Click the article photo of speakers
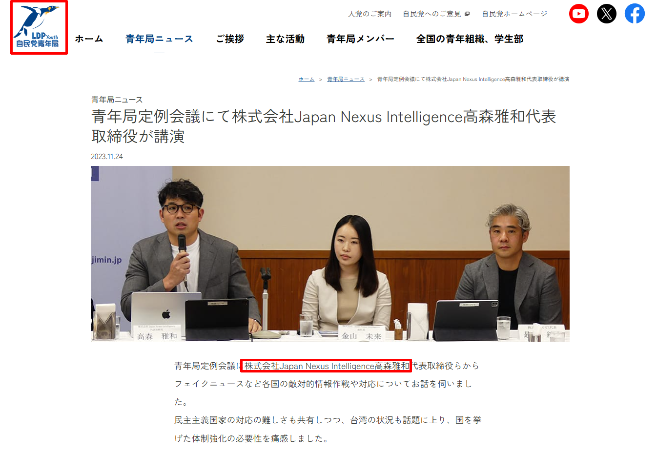This screenshot has height=454, width=657. pyautogui.click(x=330, y=253)
